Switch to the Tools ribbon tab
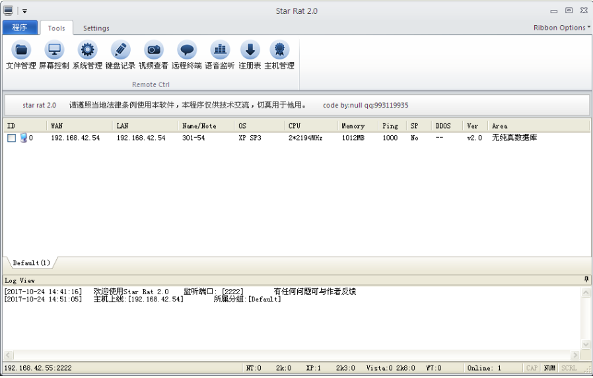 [56, 28]
